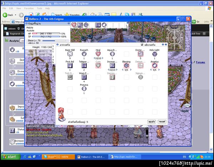Open the Tools menu in Internet Explorer
Image resolution: width=214 pixels, height=167 pixels.
(x=40, y=8)
